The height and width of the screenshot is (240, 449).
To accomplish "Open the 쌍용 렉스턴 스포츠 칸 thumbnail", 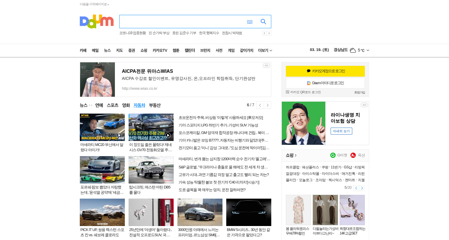I will [102, 212].
